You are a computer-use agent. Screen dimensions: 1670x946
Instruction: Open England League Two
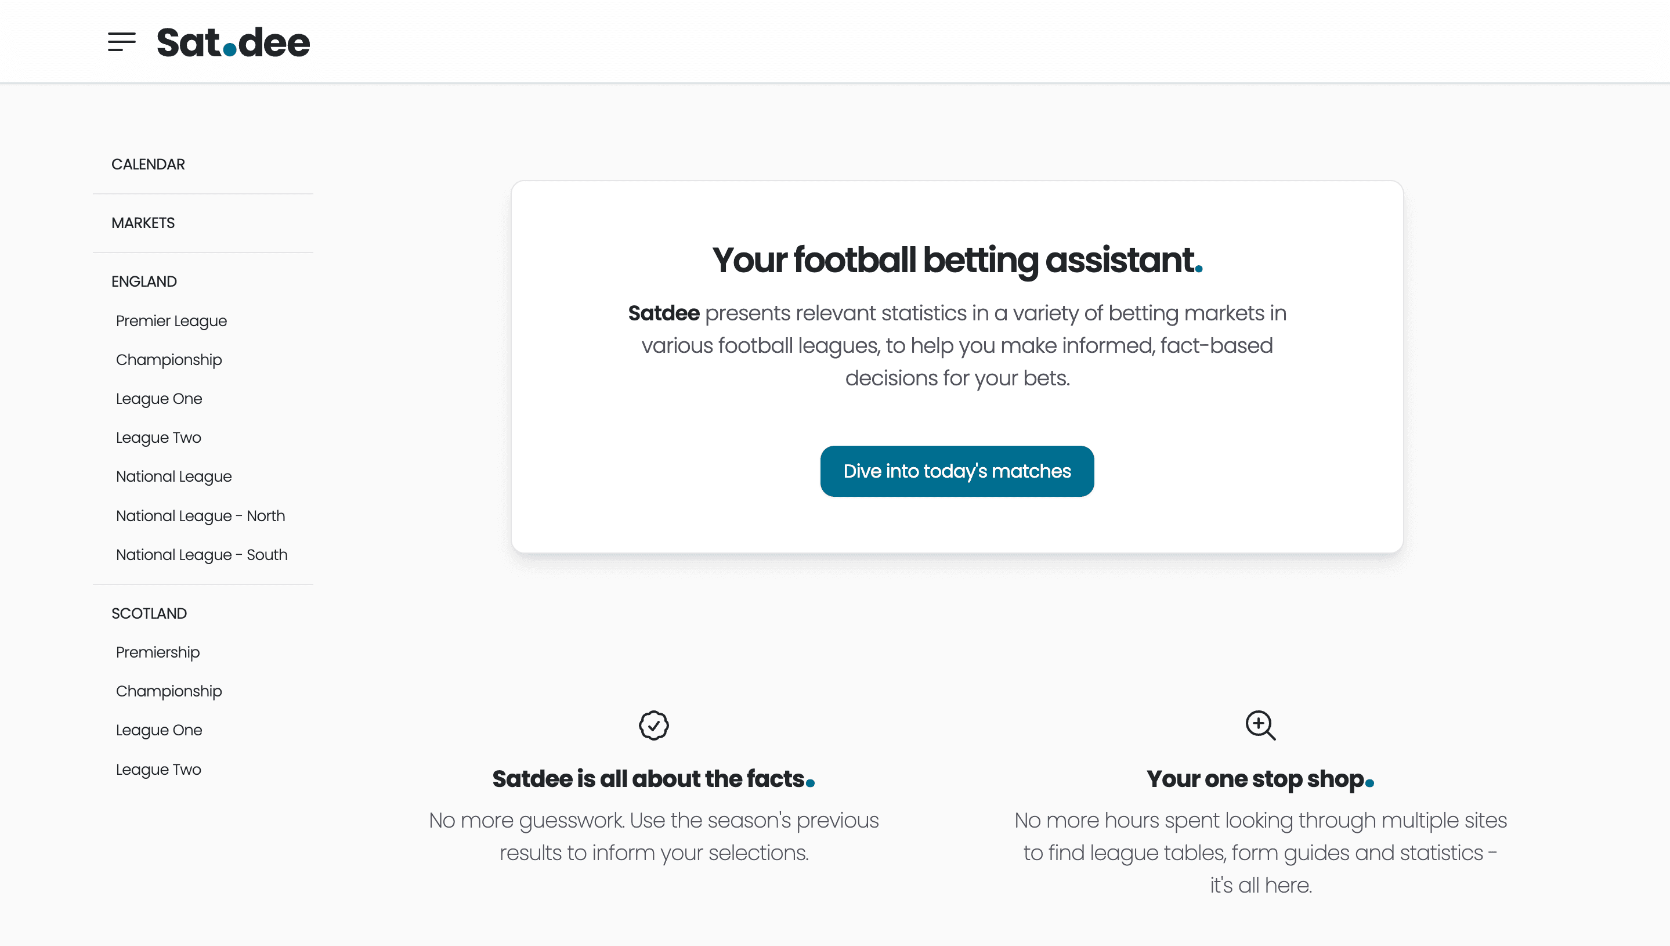click(158, 438)
